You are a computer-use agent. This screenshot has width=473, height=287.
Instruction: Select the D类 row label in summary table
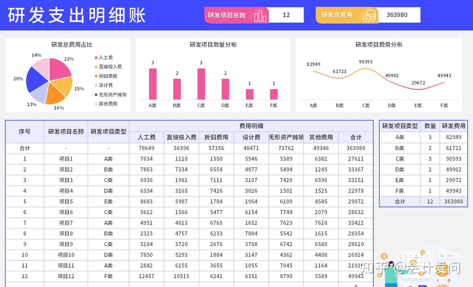click(x=400, y=170)
